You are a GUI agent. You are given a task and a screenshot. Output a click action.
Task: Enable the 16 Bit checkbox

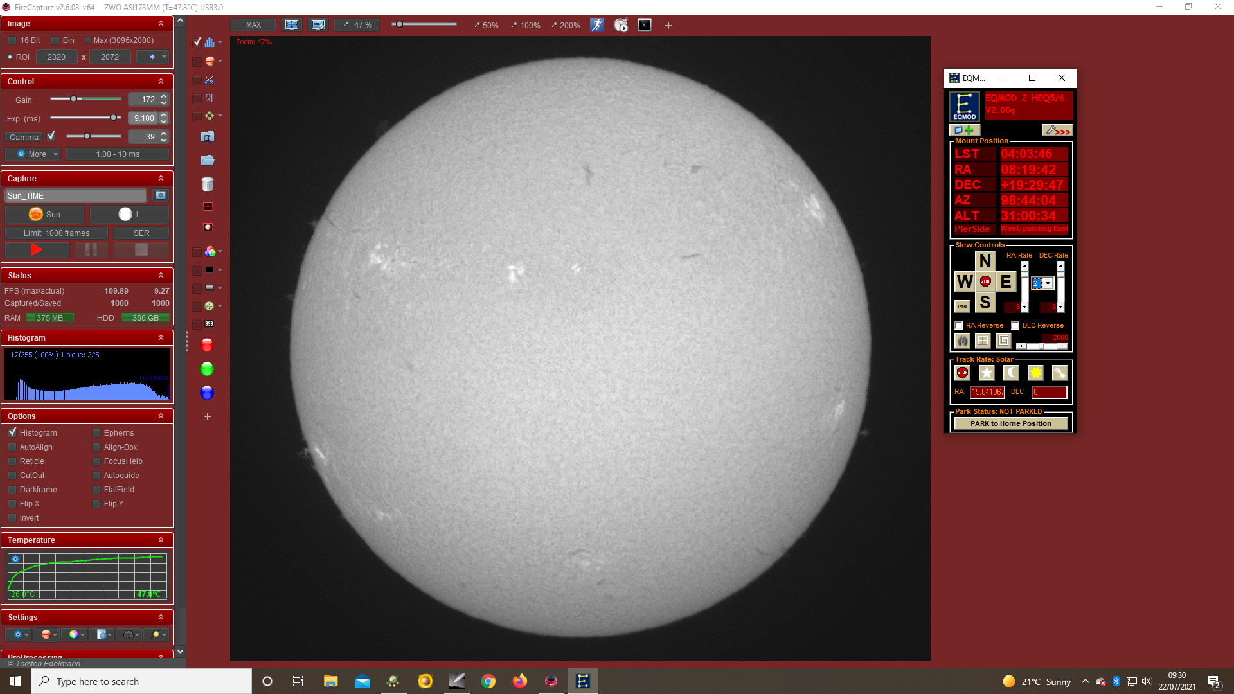[x=12, y=40]
